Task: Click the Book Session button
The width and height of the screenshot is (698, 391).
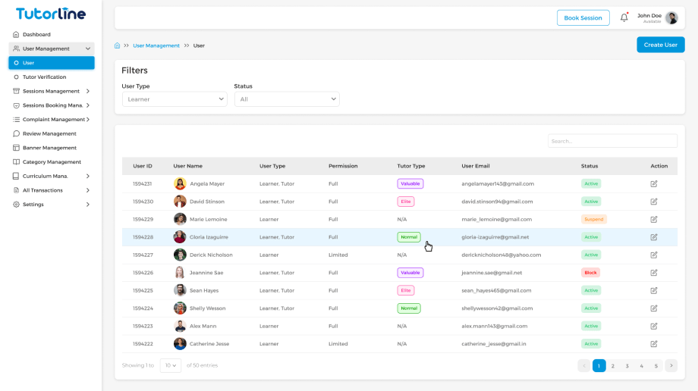Action: (x=583, y=18)
